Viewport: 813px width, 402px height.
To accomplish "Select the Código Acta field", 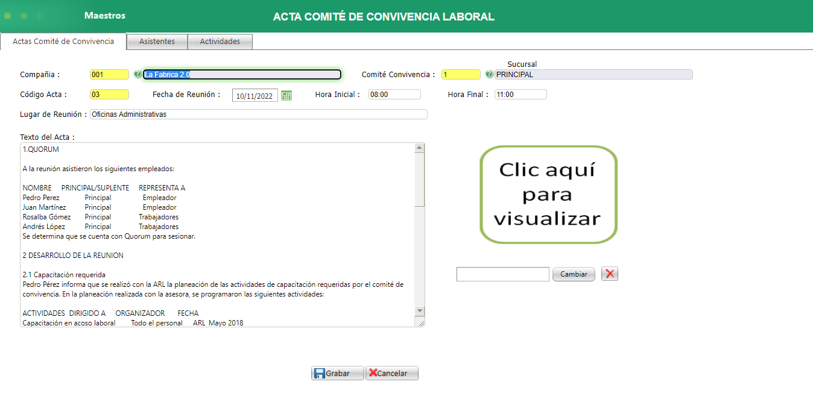I will pos(109,94).
